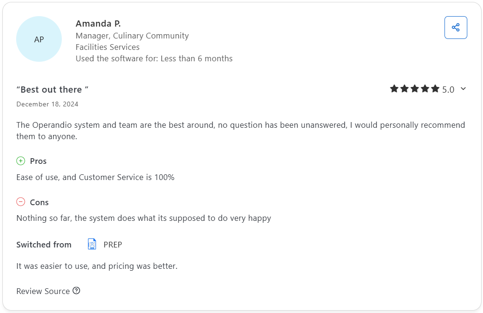Click the Pros heading label

38,161
